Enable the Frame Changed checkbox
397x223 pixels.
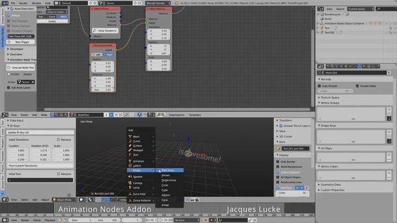9,26
